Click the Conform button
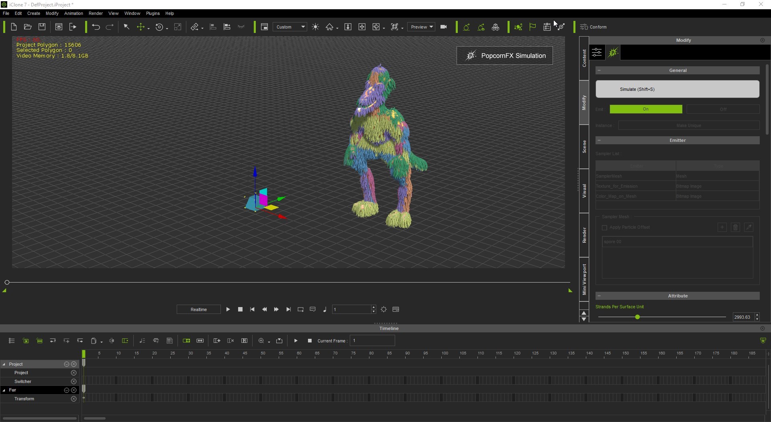 click(x=594, y=27)
